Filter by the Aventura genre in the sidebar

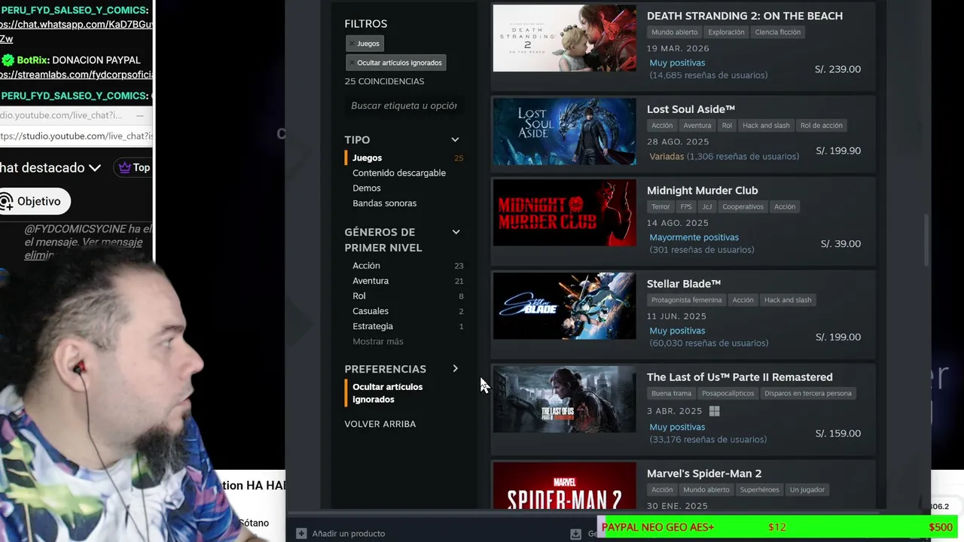(x=371, y=281)
